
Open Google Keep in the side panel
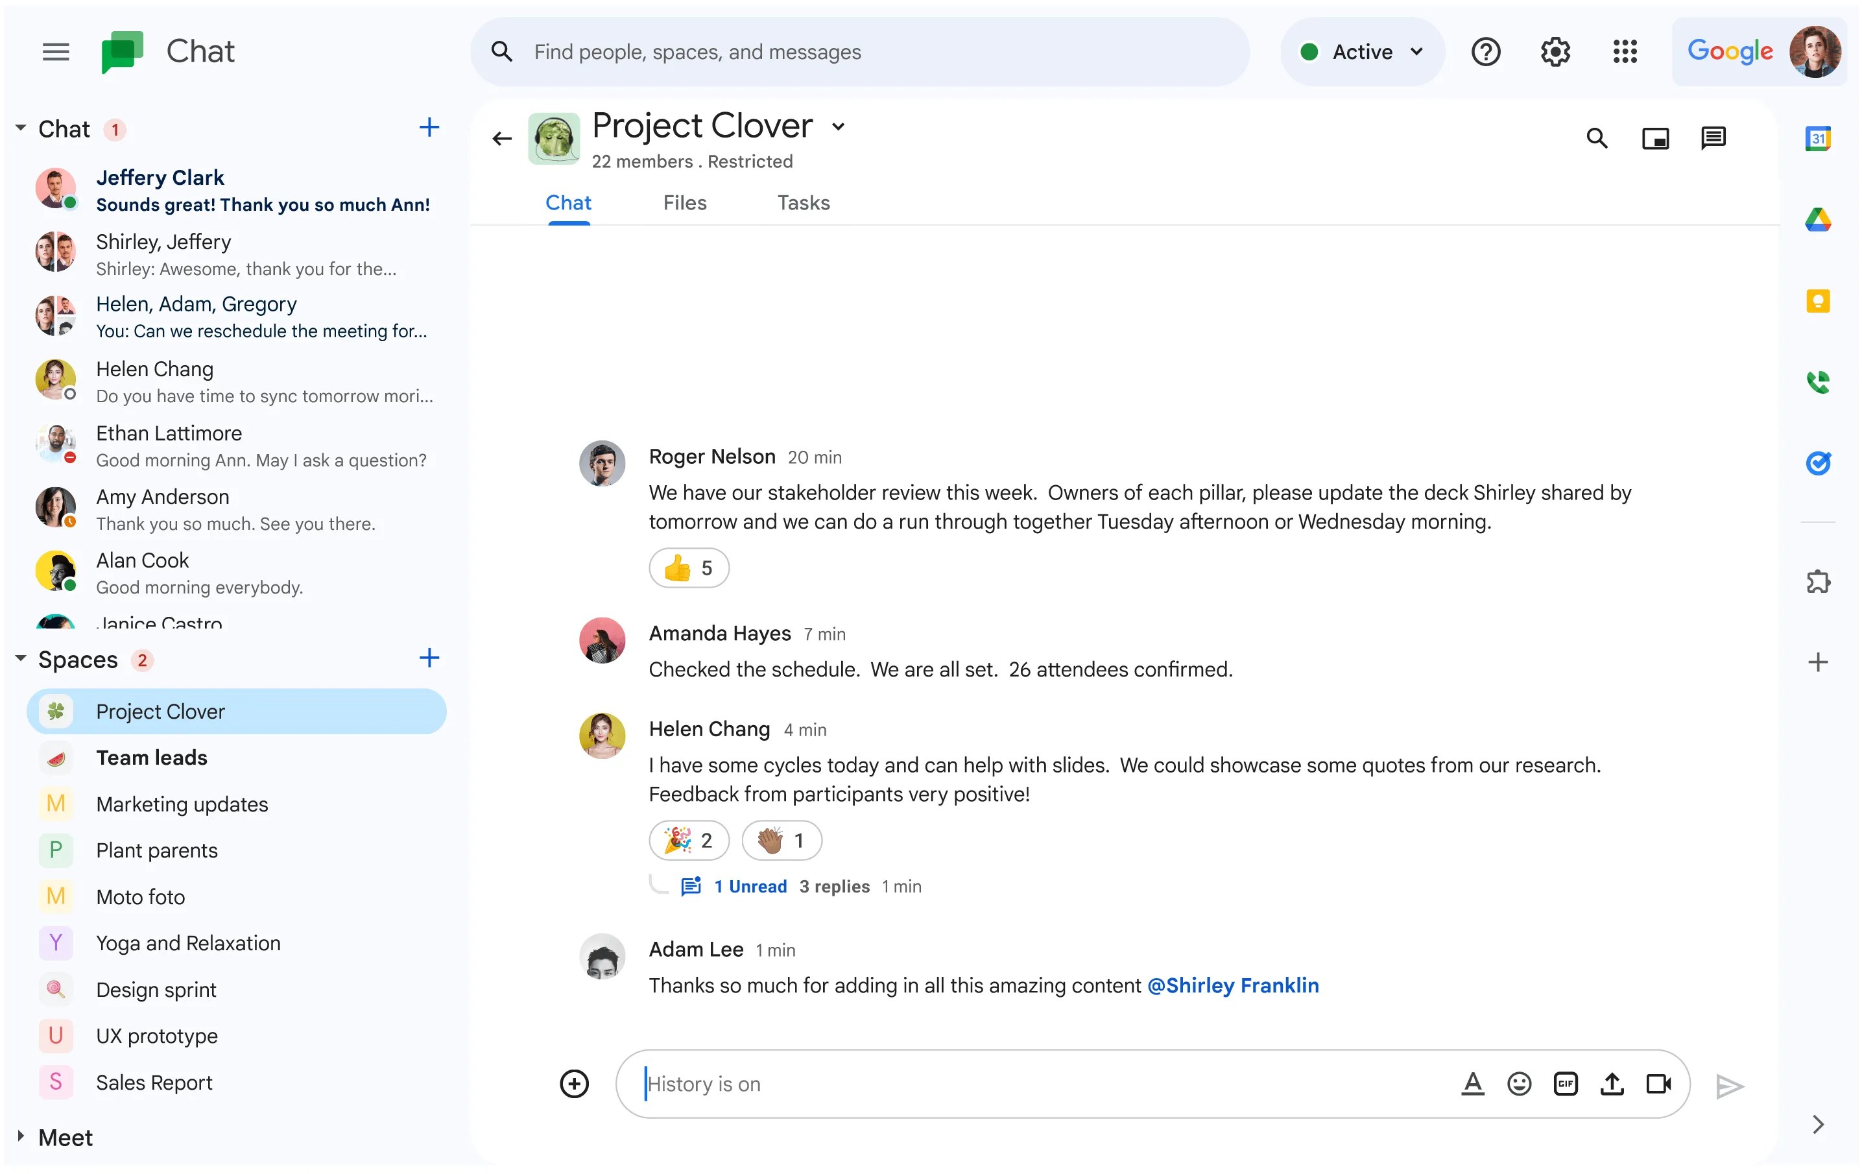[1819, 301]
